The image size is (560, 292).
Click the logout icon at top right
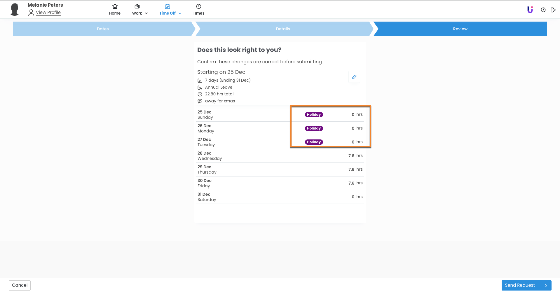click(553, 10)
